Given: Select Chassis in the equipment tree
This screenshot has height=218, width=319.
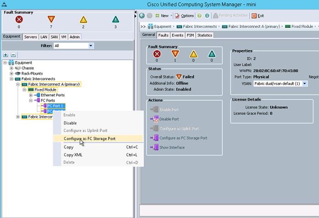Looking at the screenshot, I should [x=27, y=68].
